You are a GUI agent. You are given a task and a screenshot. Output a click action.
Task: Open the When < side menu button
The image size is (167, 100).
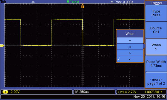(156, 47)
